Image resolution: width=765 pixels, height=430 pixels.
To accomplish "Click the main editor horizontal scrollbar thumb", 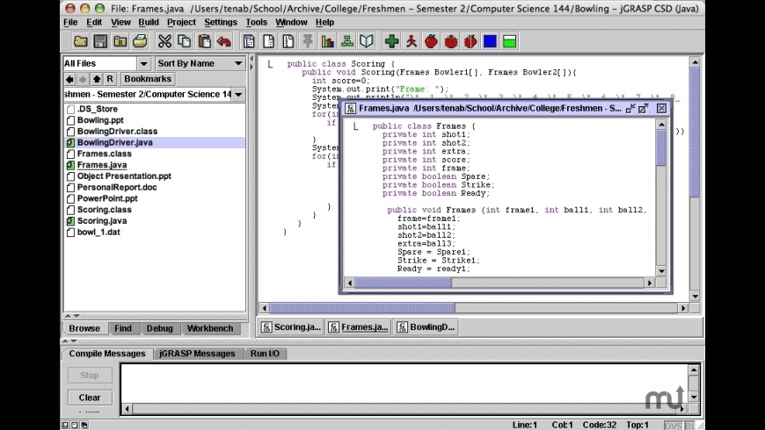I will [361, 308].
